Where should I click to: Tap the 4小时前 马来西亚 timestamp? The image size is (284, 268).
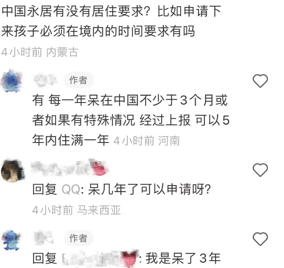[77, 210]
